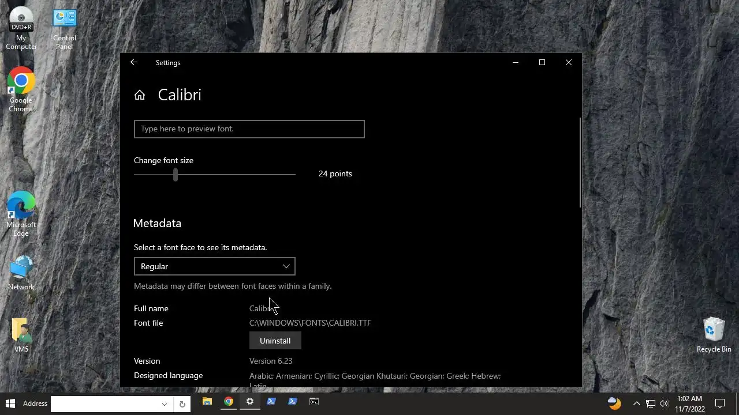The width and height of the screenshot is (739, 415).
Task: Open first PowerShell taskbar icon
Action: click(271, 402)
